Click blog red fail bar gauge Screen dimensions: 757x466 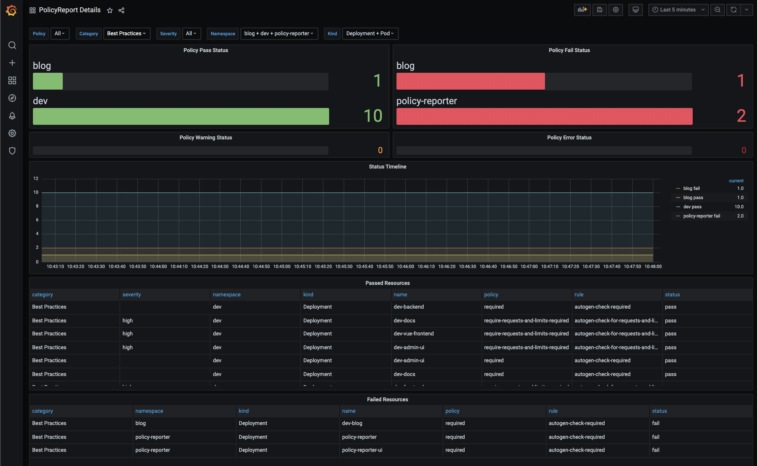point(471,81)
